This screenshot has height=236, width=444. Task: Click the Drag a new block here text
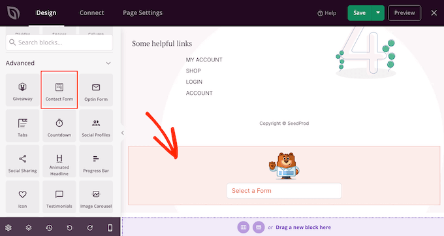tap(303, 228)
